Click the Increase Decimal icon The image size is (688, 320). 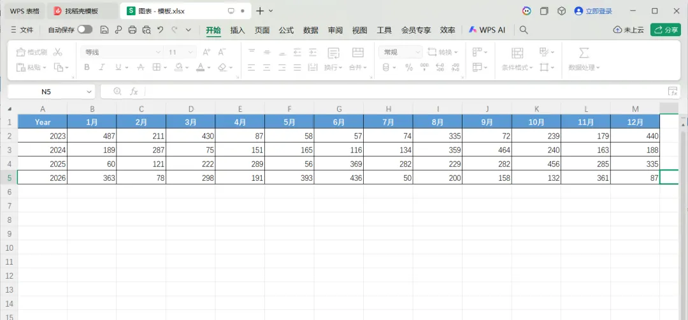(440, 67)
